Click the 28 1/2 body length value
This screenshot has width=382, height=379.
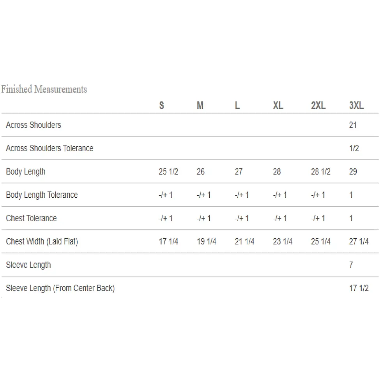[320, 172]
